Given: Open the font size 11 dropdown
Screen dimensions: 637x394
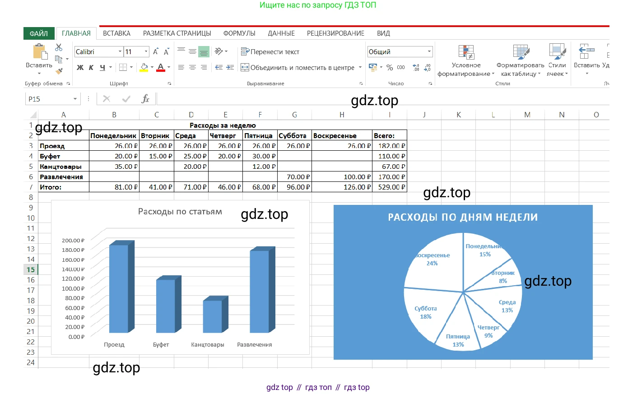Looking at the screenshot, I should [146, 51].
